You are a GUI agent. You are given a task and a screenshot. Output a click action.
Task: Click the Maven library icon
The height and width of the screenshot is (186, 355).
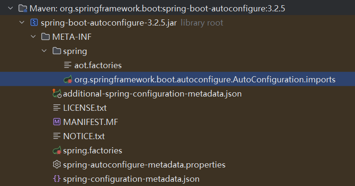tap(23, 9)
